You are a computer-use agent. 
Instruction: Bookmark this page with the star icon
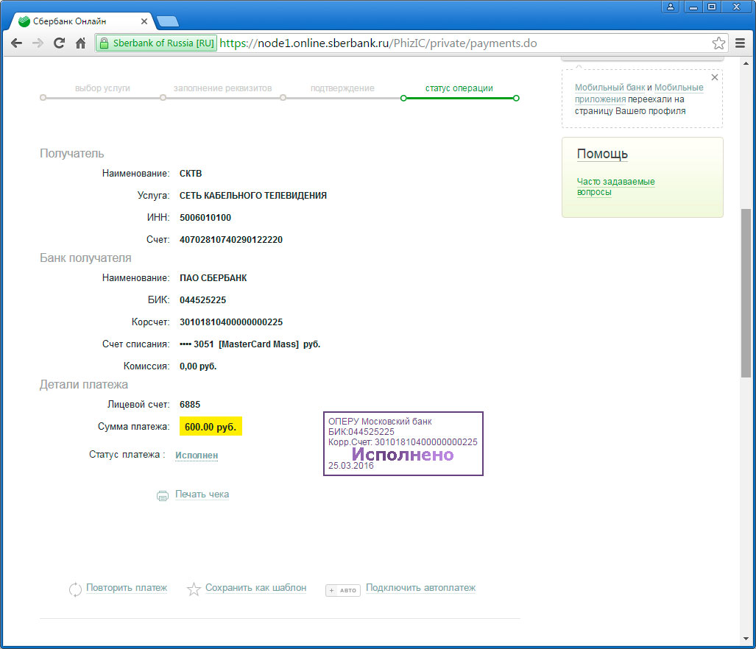(718, 43)
